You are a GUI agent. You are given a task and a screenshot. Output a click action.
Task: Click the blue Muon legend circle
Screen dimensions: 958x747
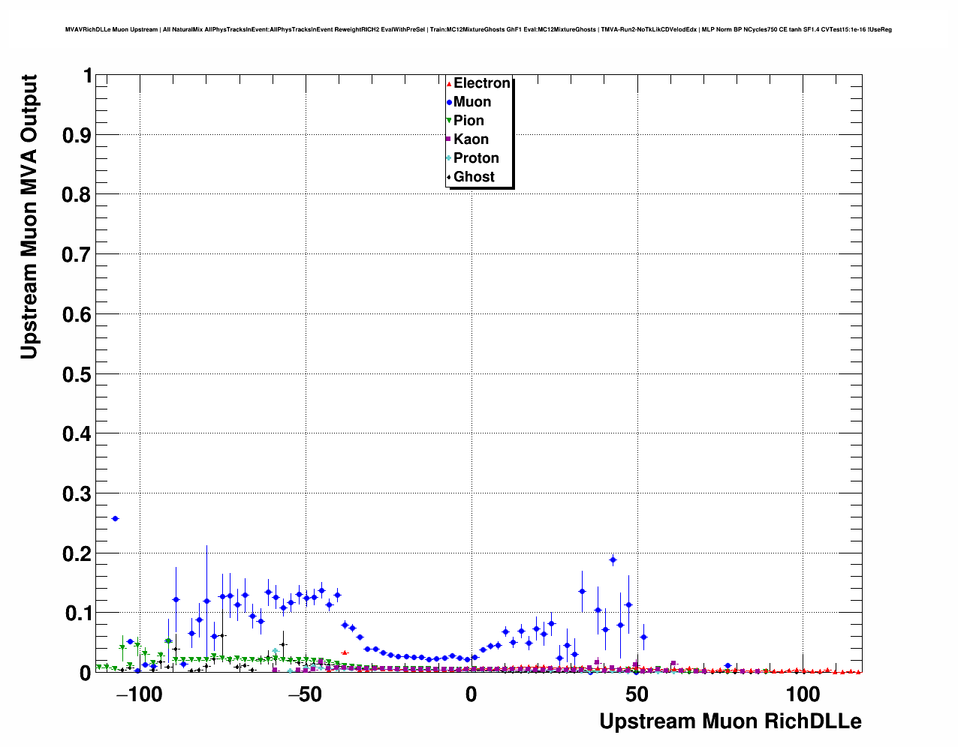[449, 103]
